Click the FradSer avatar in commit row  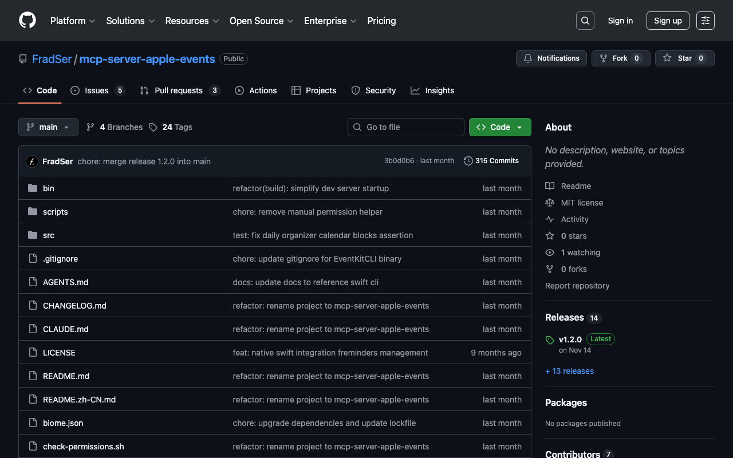point(32,161)
